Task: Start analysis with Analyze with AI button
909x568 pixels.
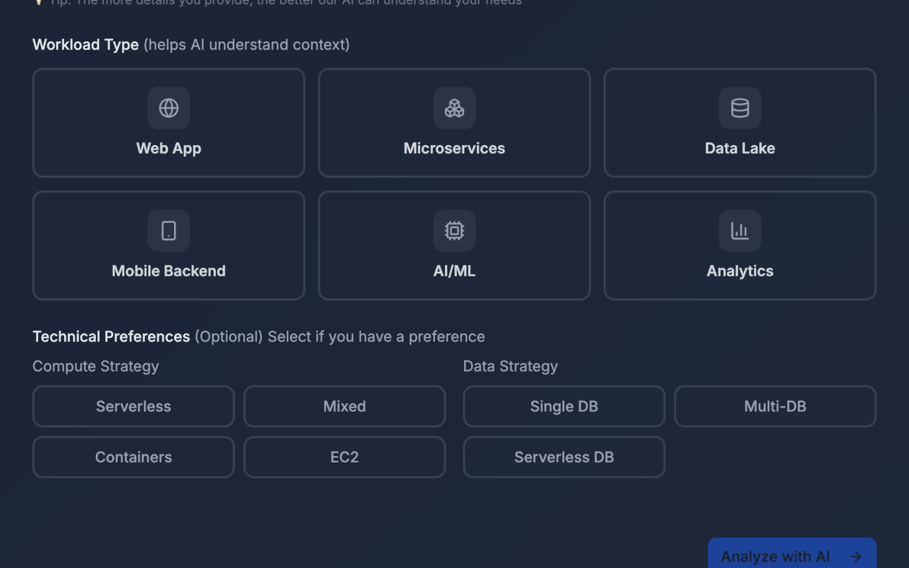Action: tap(792, 553)
